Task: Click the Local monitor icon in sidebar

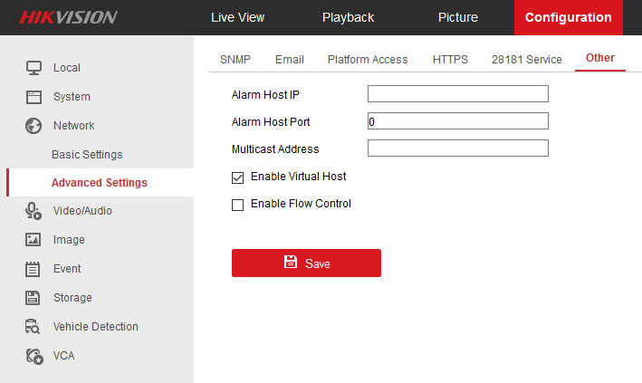Action: click(x=34, y=68)
